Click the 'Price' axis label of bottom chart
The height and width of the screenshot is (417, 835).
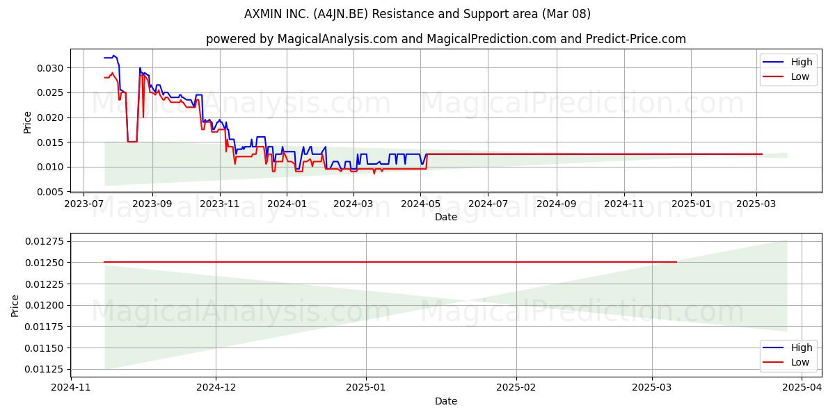coord(16,306)
